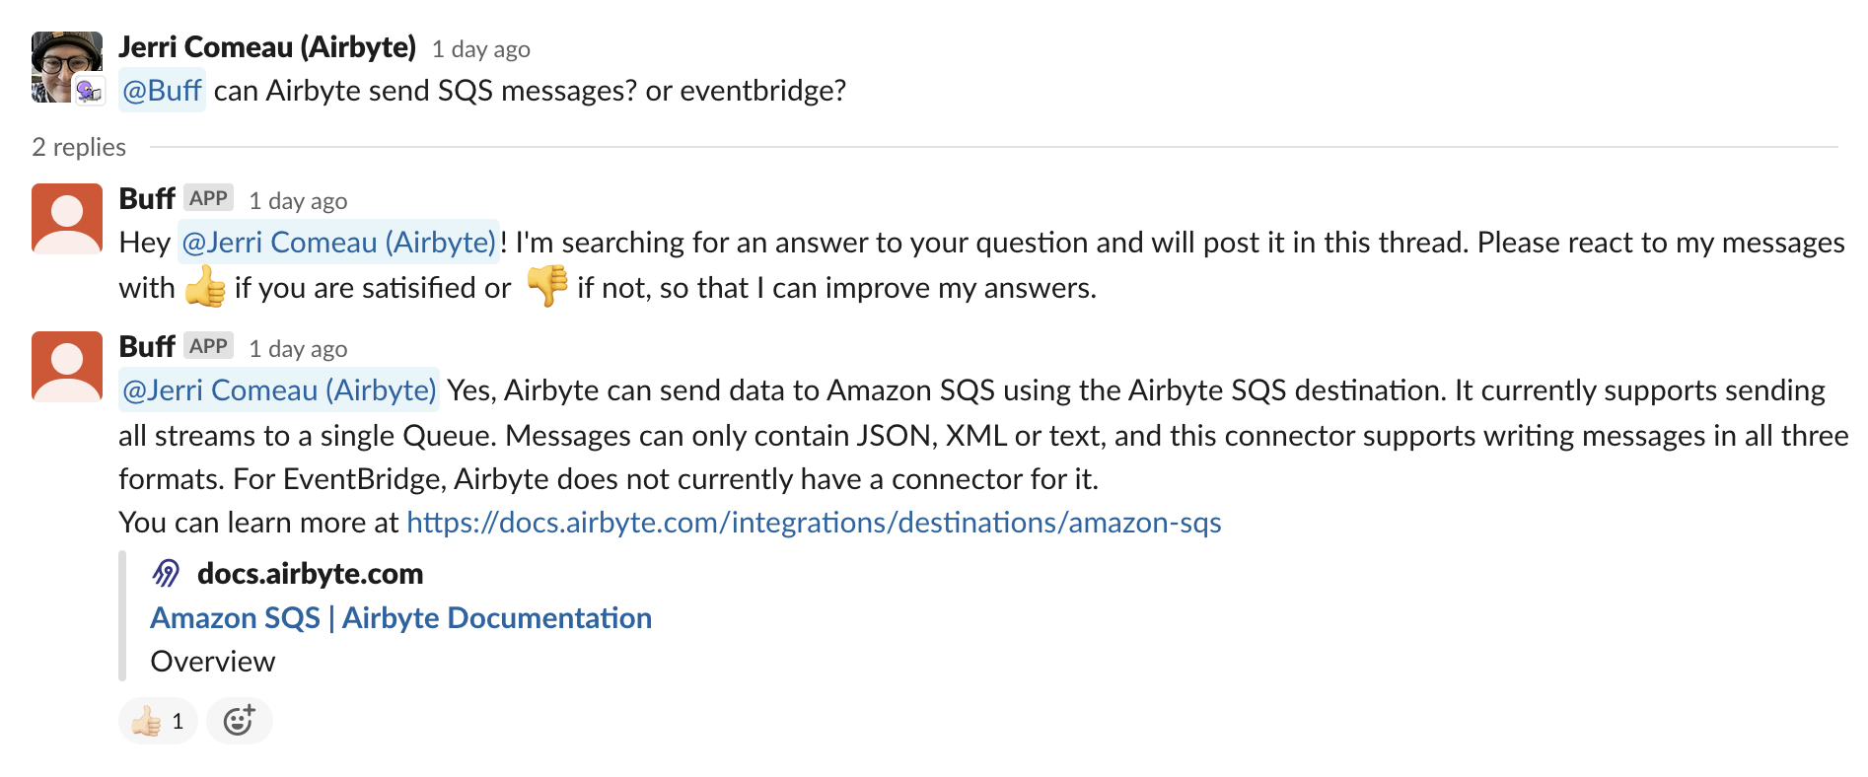Click the status emoji on Jerri's avatar
This screenshot has height=777, width=1868.
90,92
